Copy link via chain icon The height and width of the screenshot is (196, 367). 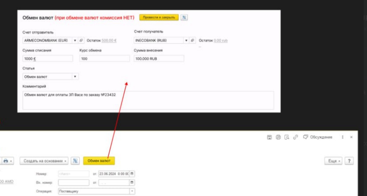(295, 137)
